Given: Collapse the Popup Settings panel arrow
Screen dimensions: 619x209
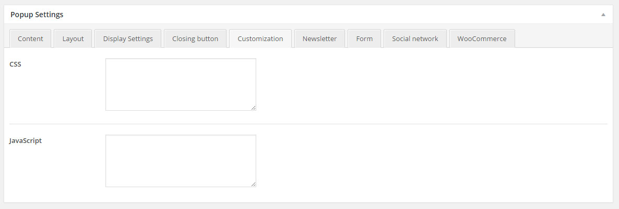Looking at the screenshot, I should click(603, 15).
